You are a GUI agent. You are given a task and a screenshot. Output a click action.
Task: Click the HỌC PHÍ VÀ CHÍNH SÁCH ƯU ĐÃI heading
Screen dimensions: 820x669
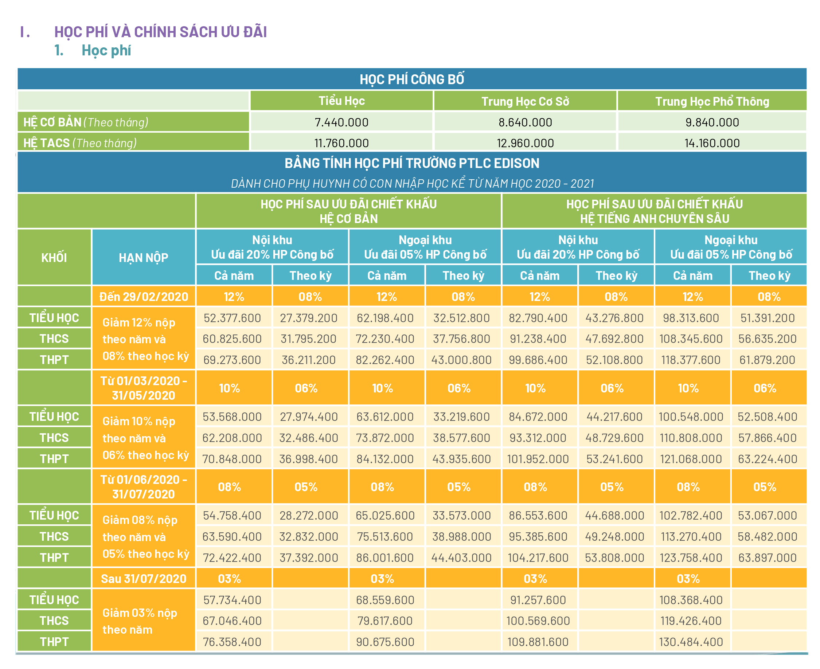(161, 32)
